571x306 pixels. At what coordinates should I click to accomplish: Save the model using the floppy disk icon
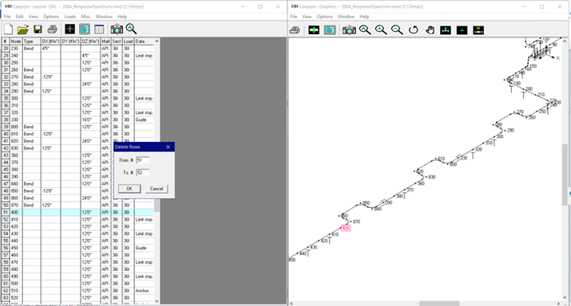click(38, 29)
